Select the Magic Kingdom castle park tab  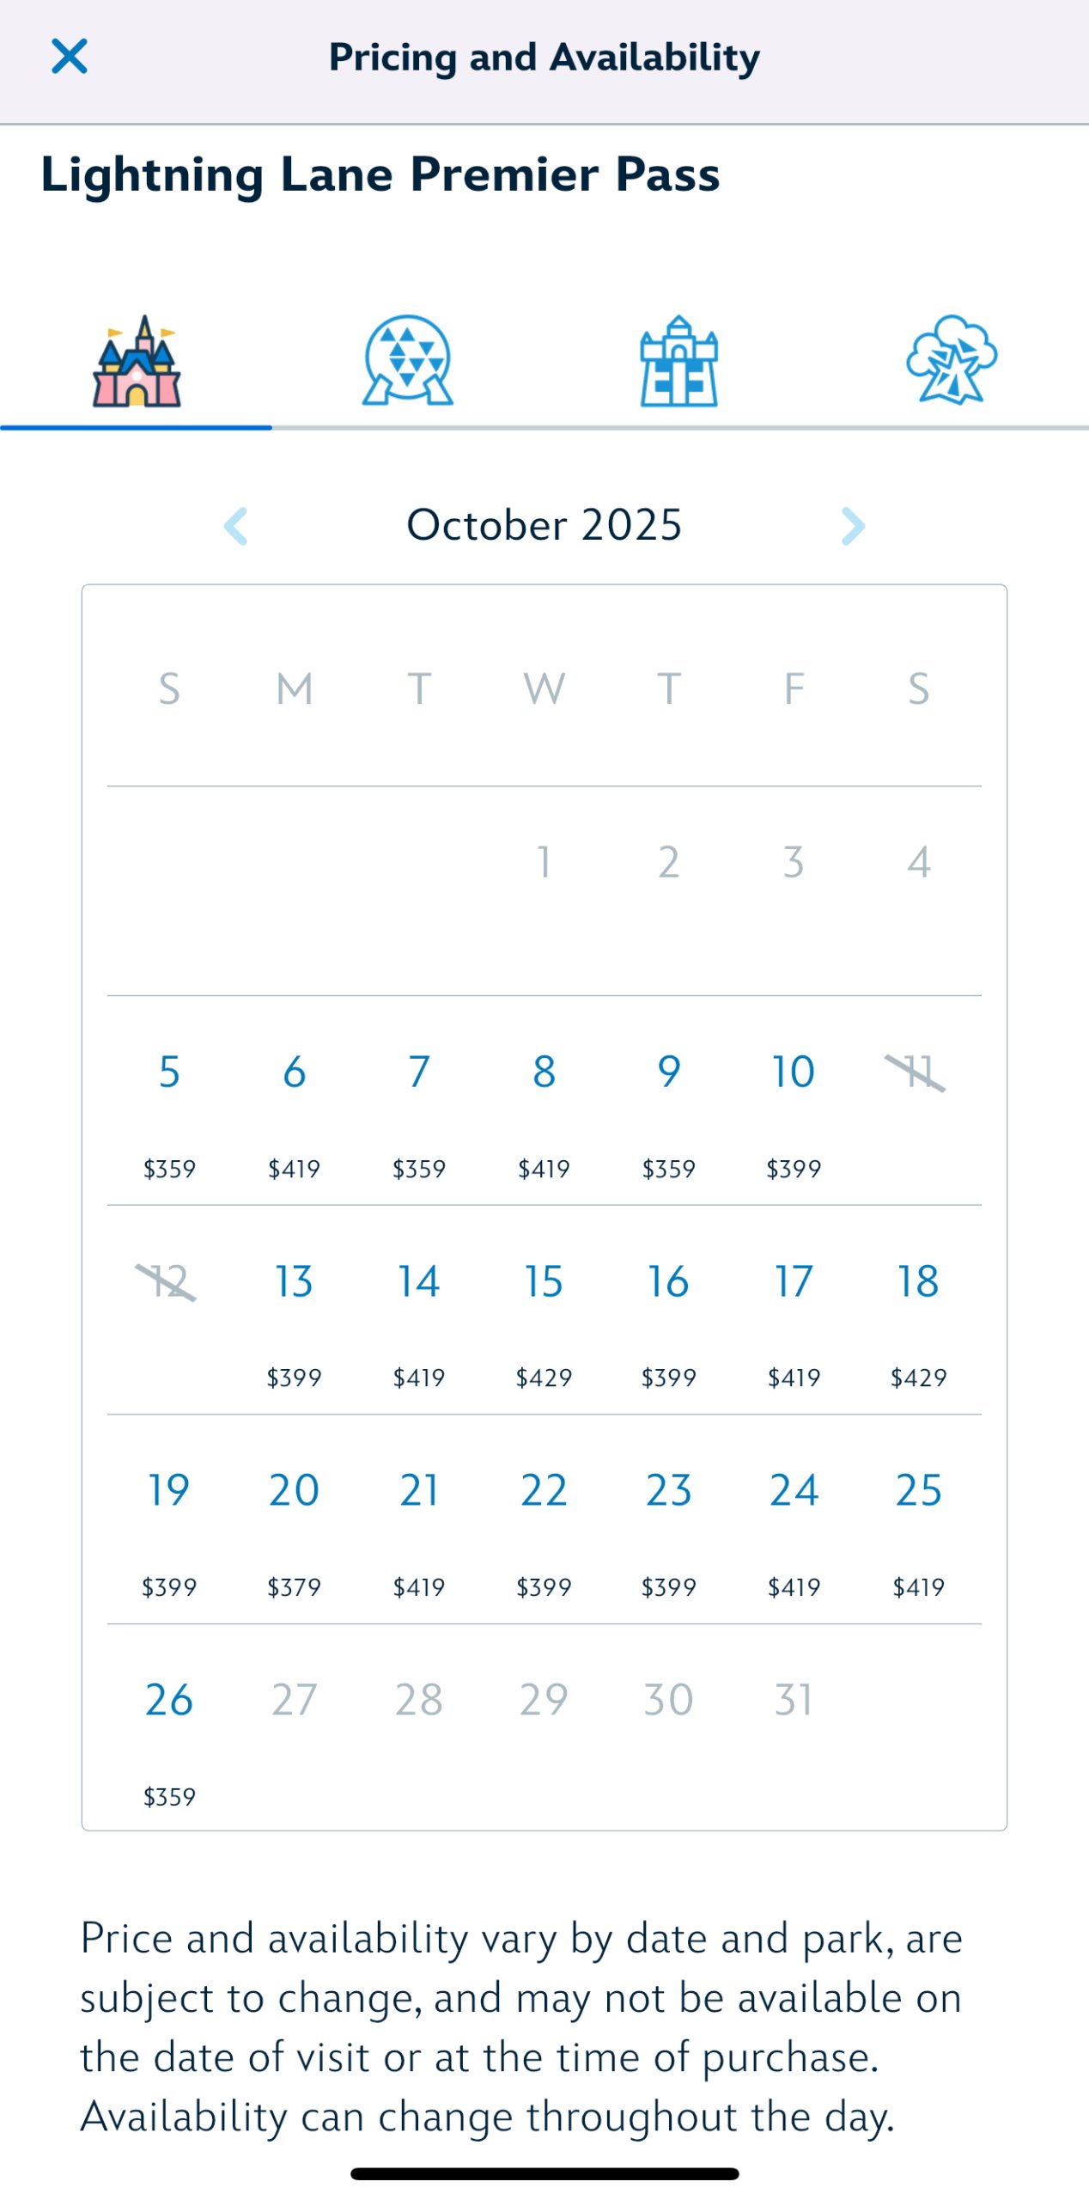click(137, 361)
